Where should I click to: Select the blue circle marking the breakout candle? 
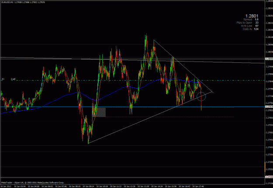201,97
